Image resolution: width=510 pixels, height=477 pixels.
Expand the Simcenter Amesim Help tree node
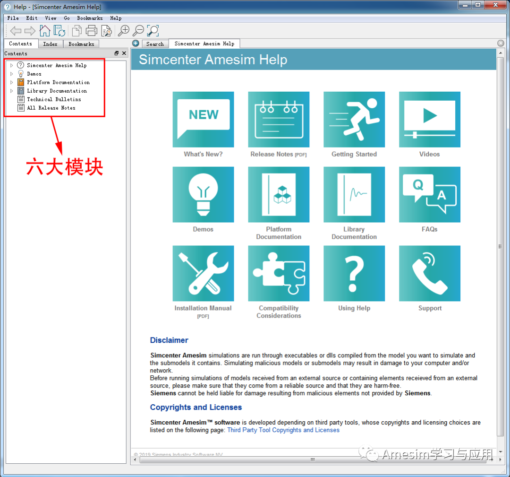[x=11, y=65]
